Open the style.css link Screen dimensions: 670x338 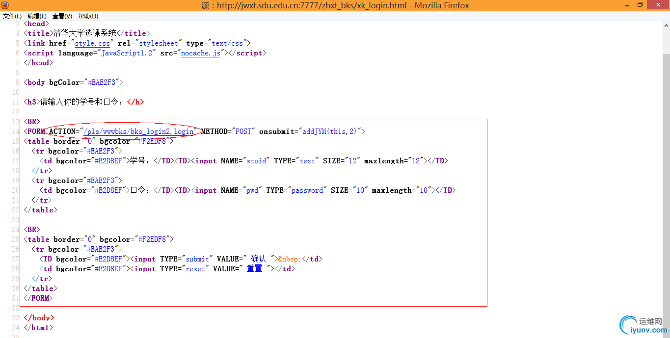(x=92, y=43)
